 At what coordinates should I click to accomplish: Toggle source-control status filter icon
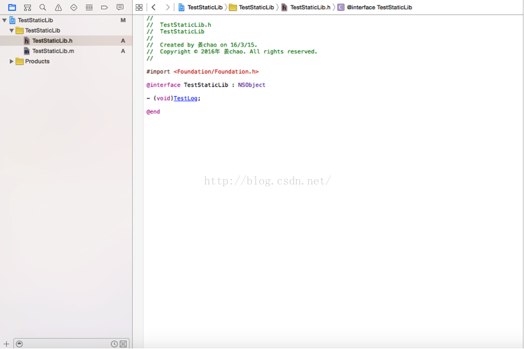124,344
